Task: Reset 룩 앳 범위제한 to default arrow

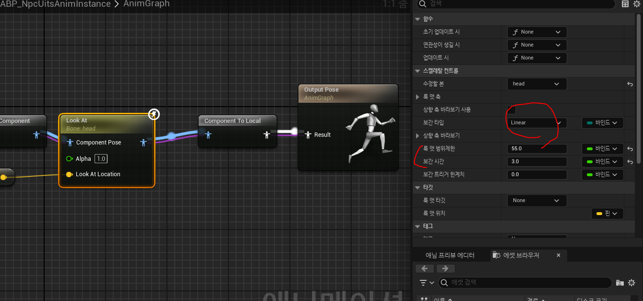Action: pyautogui.click(x=630, y=149)
